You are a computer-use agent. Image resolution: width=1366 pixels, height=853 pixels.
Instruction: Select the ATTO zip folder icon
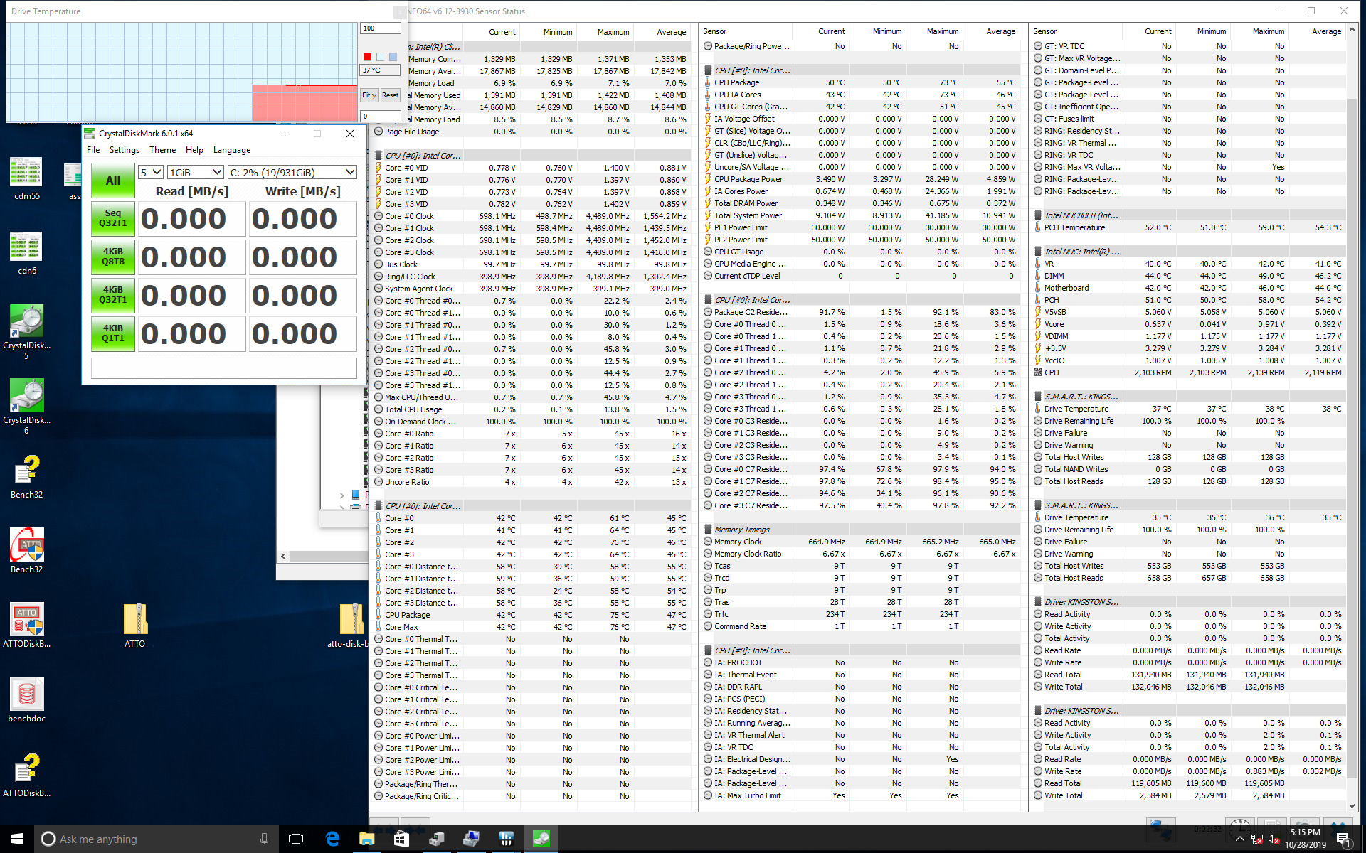(134, 626)
